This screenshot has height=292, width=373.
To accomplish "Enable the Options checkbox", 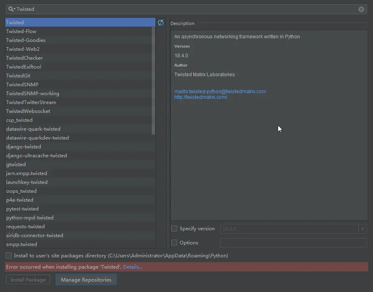I will click(x=174, y=242).
